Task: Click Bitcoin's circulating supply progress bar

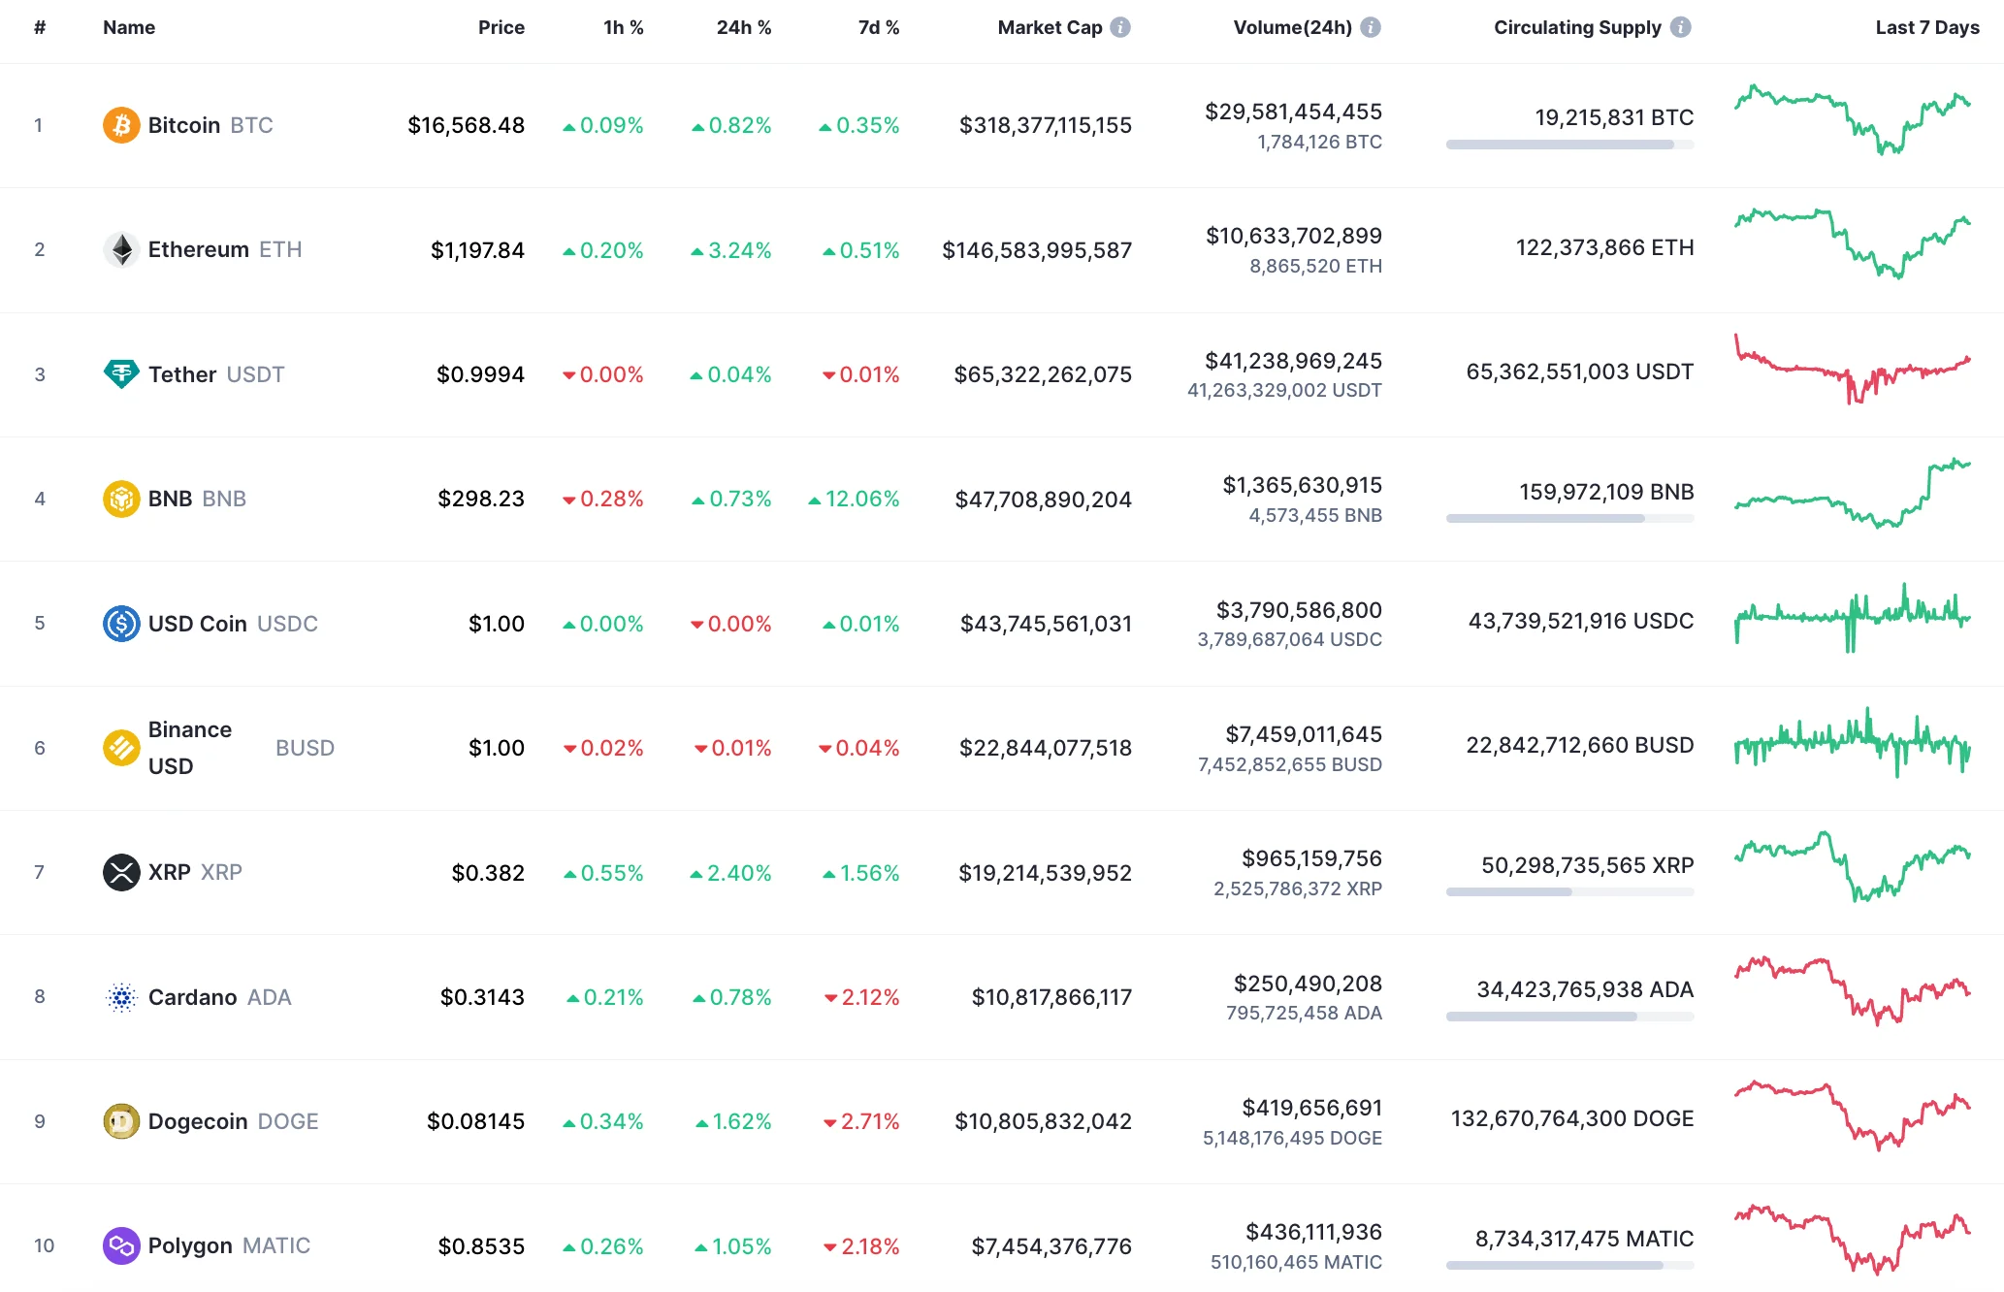Action: pos(1569,147)
